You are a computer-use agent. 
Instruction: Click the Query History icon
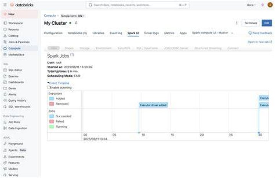[5, 100]
